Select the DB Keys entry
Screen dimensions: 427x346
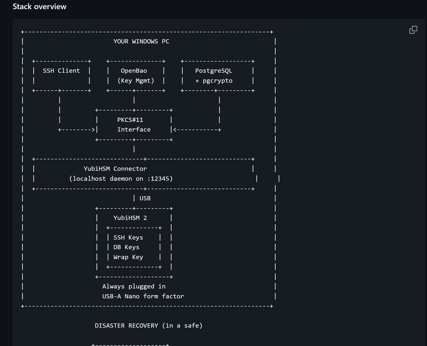[126, 247]
